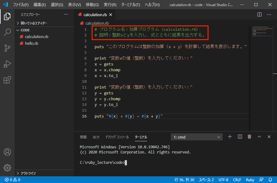The width and height of the screenshot is (277, 183).
Task: Click the editor minimap preview
Action: (262, 31)
